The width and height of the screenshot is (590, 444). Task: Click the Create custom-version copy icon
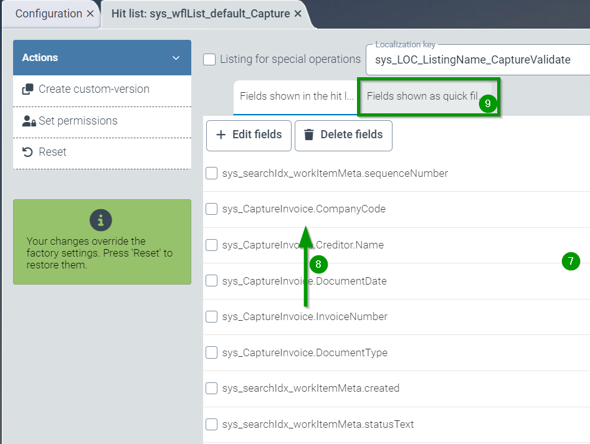click(27, 89)
